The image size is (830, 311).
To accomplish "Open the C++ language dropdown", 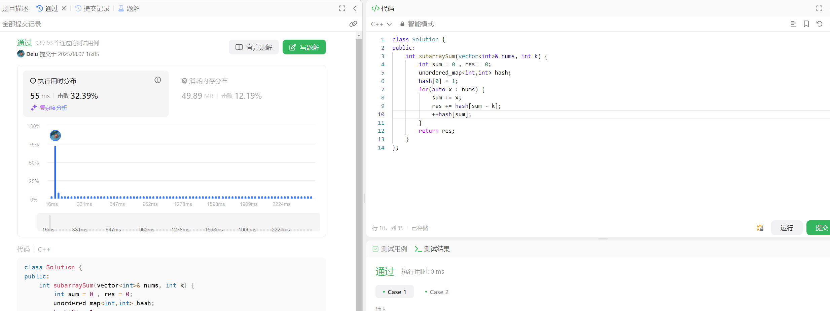I will point(381,24).
